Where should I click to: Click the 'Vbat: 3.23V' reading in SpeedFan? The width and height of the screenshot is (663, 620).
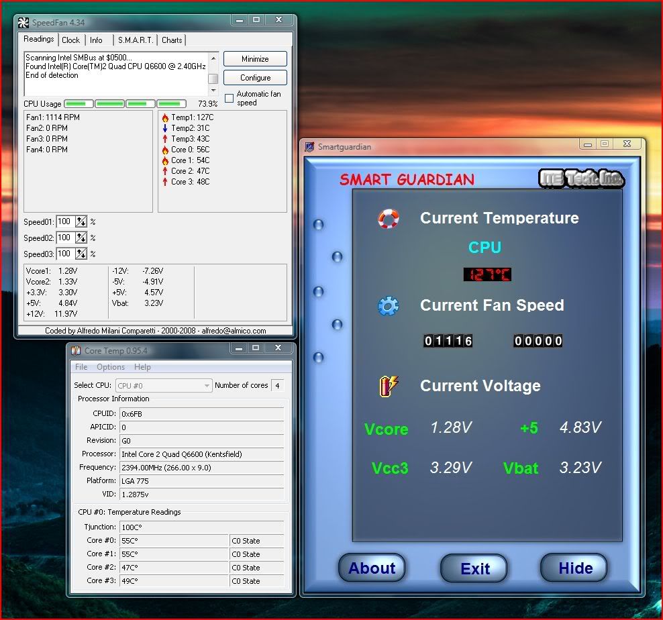click(138, 303)
